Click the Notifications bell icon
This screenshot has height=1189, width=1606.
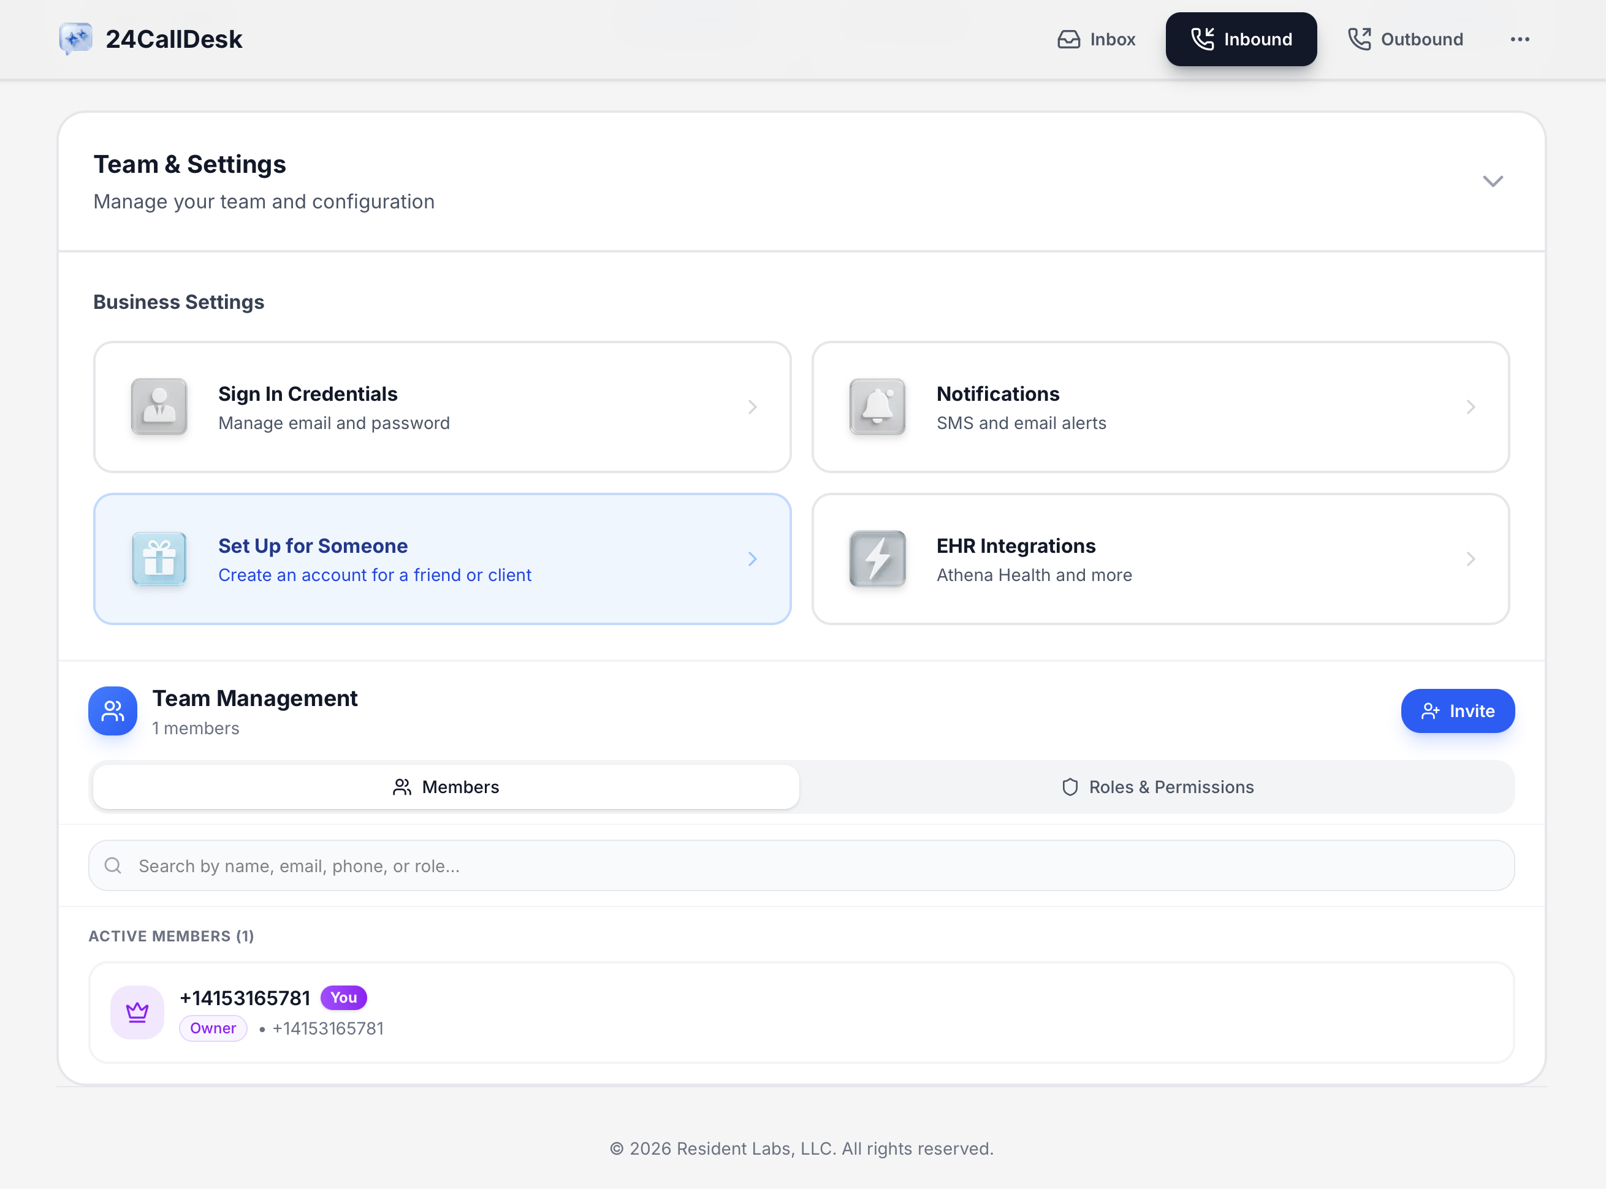click(x=877, y=406)
